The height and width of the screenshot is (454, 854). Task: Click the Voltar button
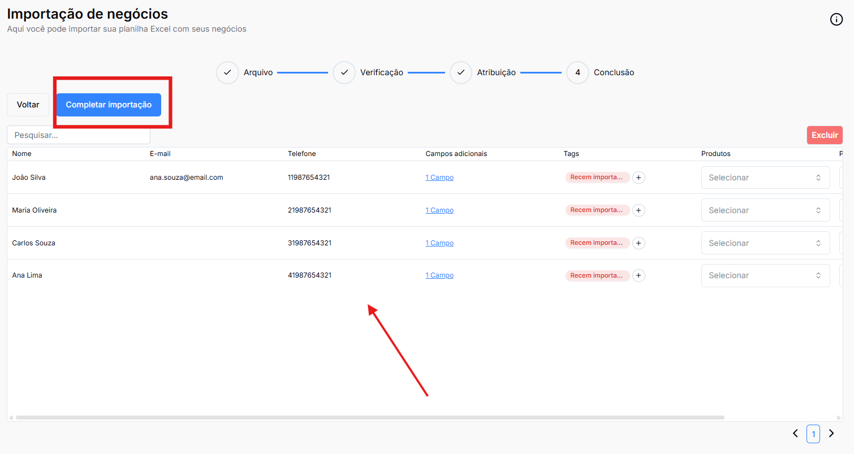28,105
